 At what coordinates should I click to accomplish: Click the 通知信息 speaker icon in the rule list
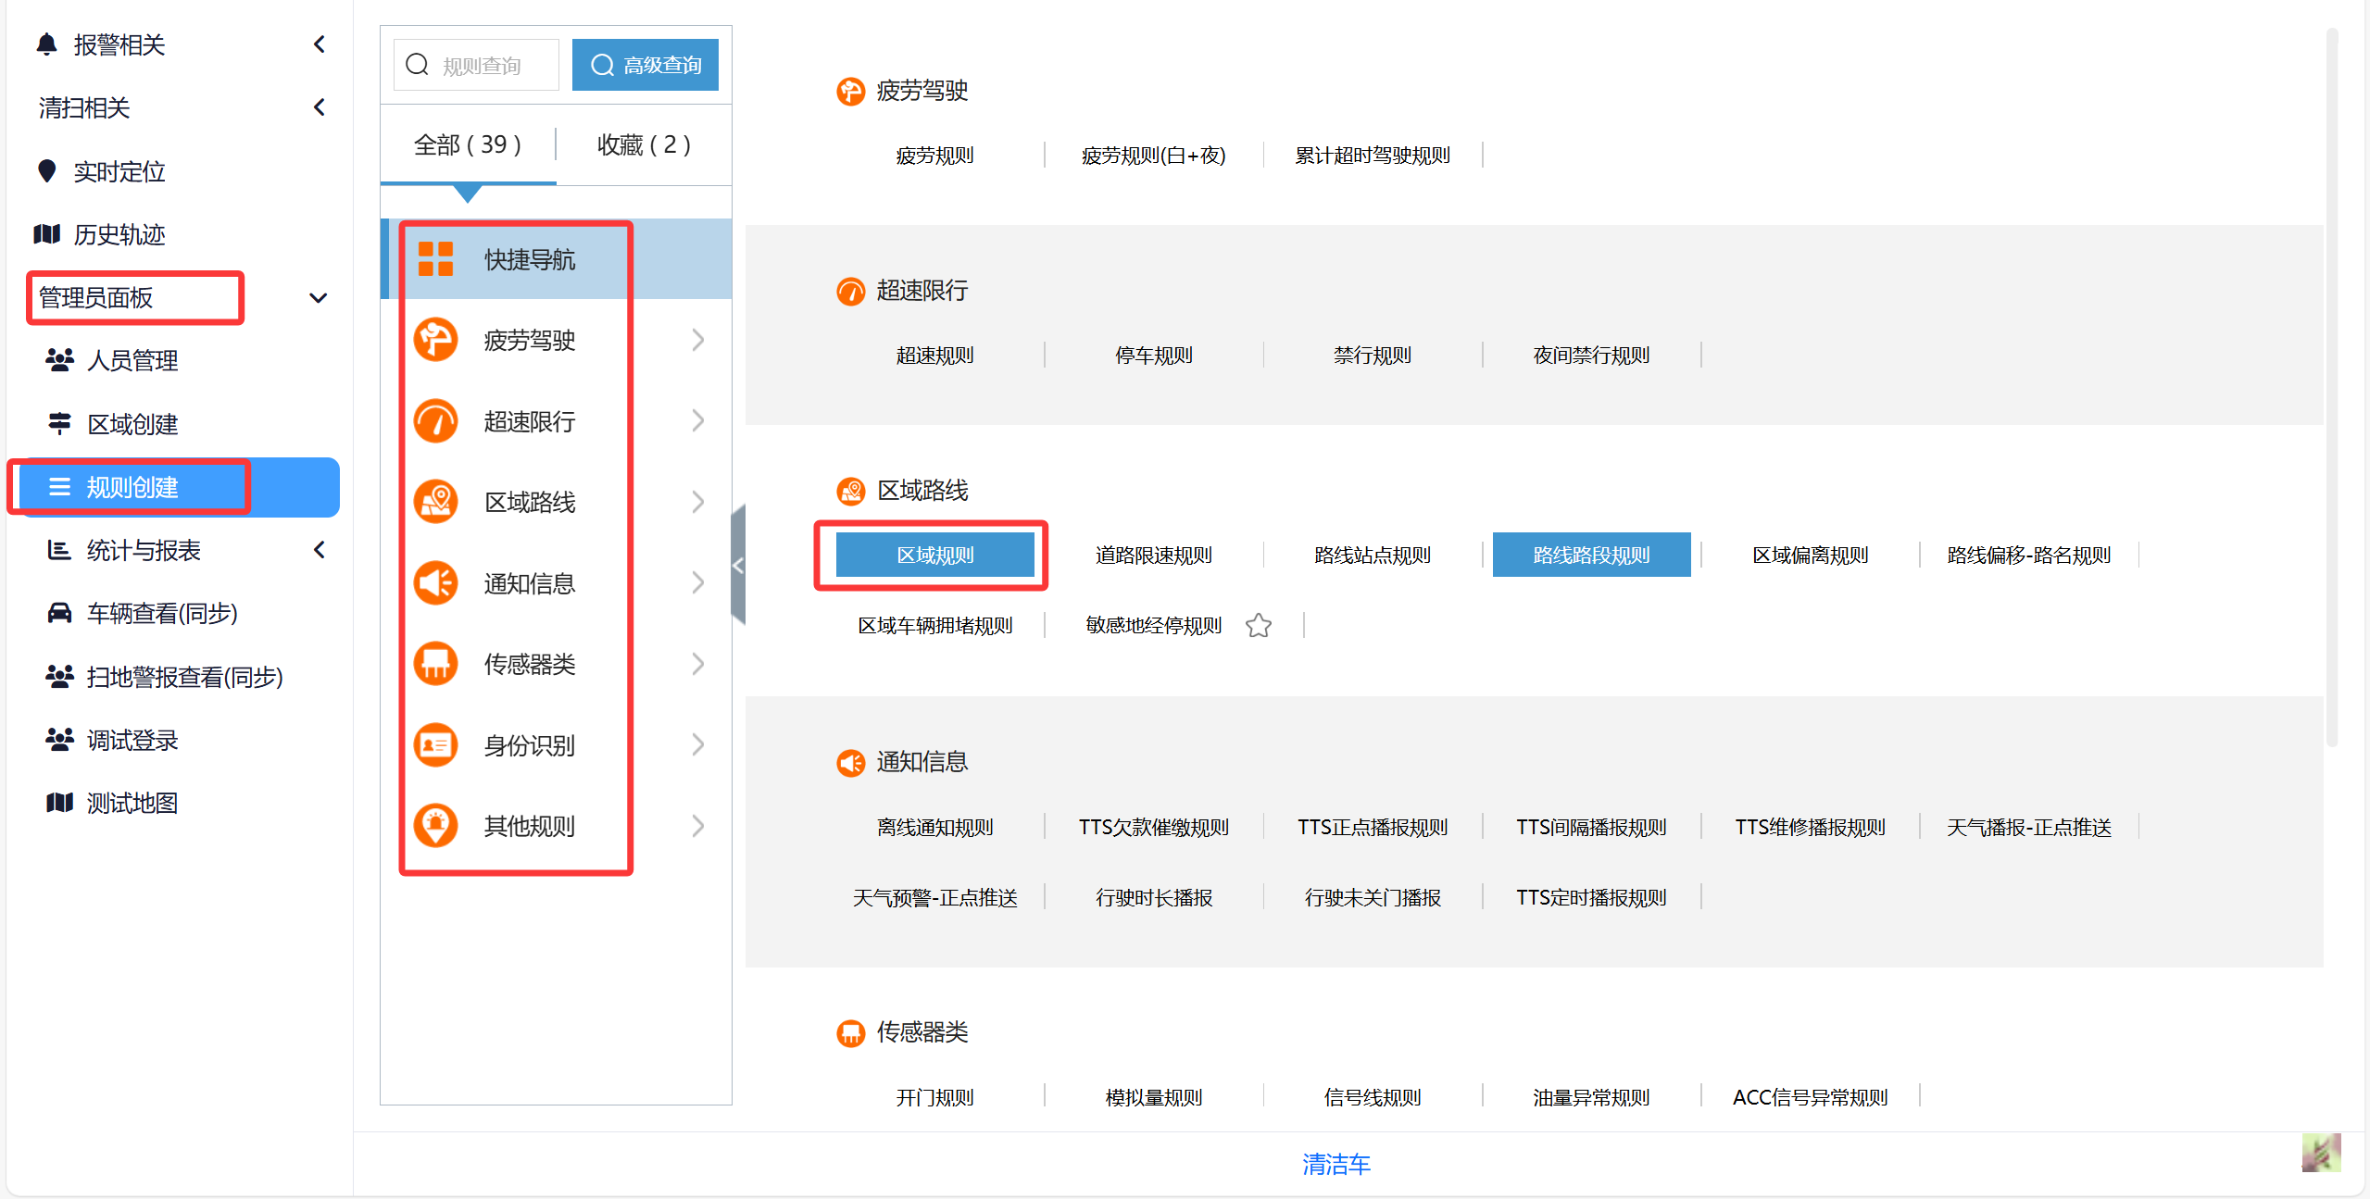click(435, 583)
